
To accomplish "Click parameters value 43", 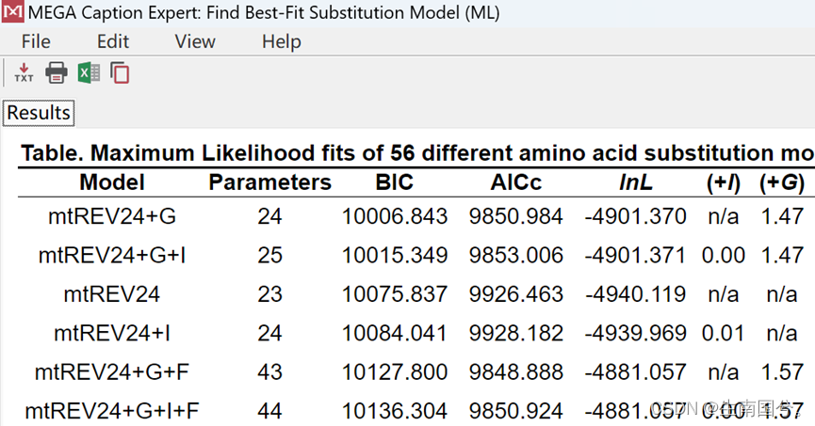I will (x=269, y=372).
